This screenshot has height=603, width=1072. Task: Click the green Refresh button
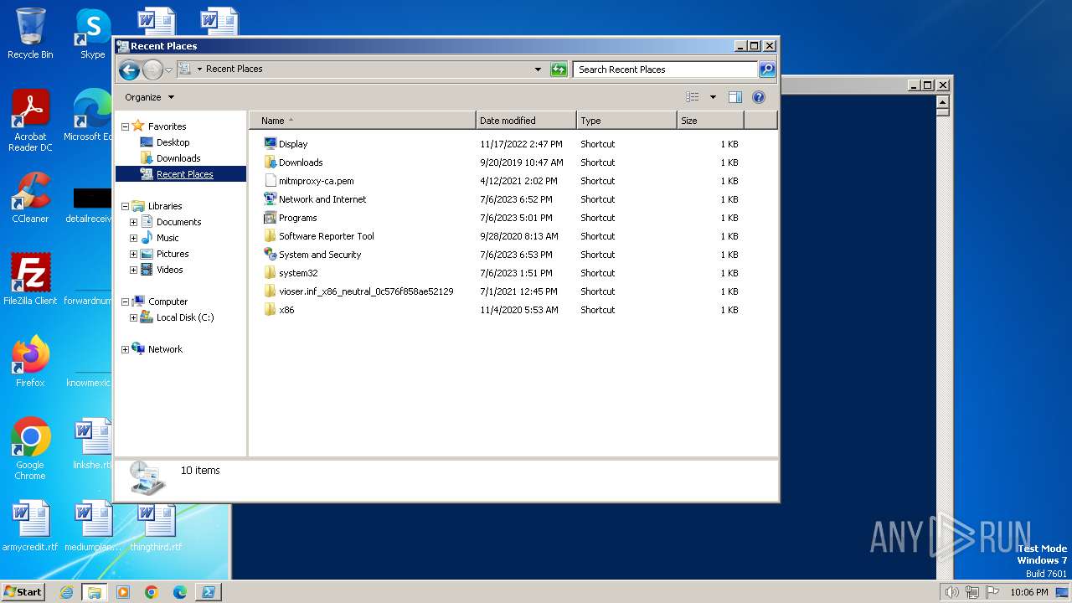pyautogui.click(x=559, y=70)
